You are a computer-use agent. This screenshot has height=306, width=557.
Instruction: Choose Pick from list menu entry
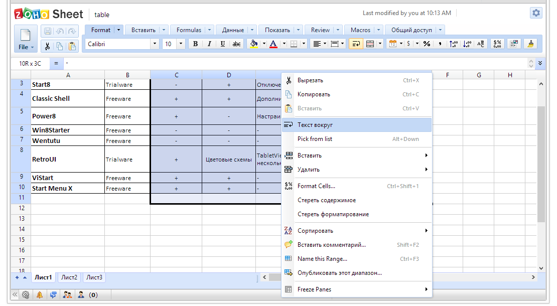357,139
